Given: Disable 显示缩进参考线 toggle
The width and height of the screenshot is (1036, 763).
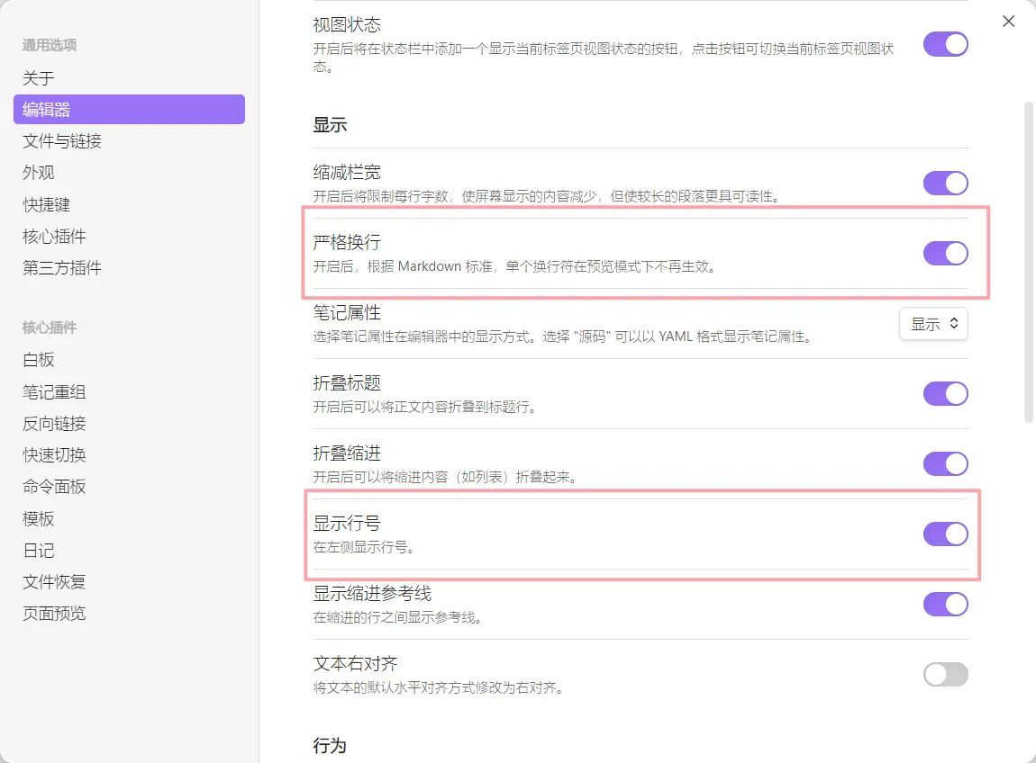Looking at the screenshot, I should pyautogui.click(x=945, y=604).
